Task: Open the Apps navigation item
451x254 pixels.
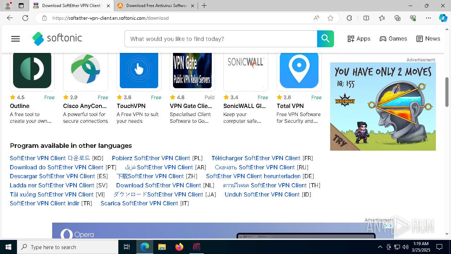Action: 359,39
